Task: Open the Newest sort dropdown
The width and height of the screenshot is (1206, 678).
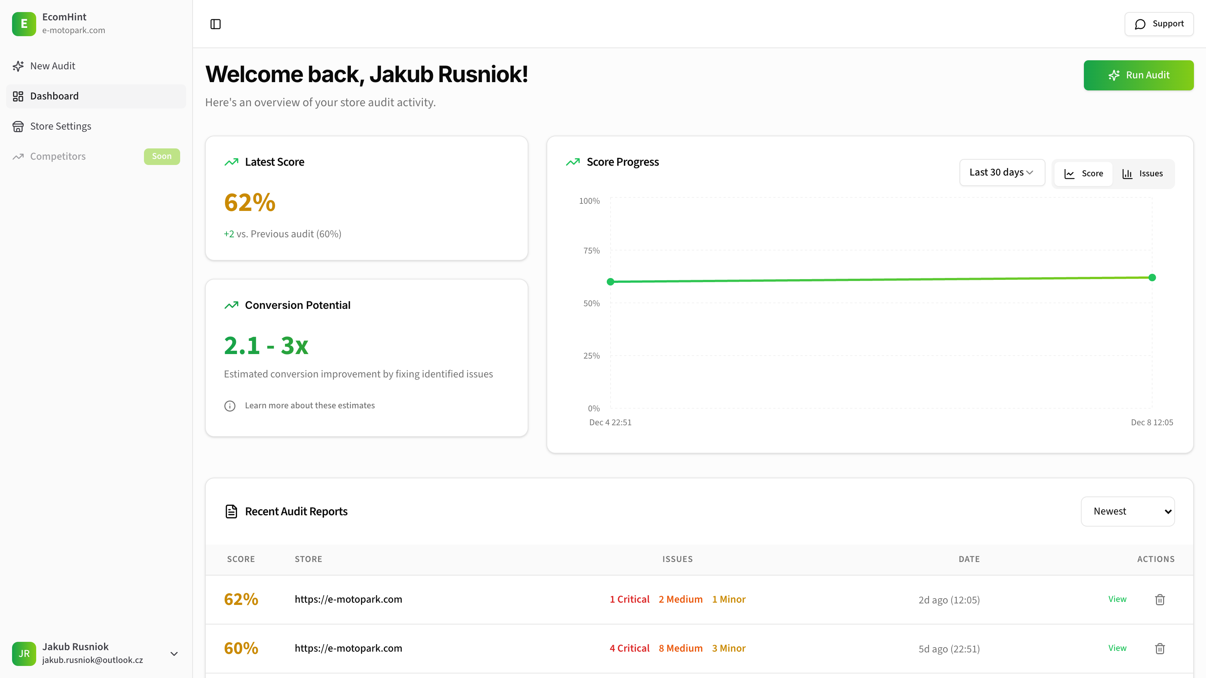Action: click(x=1127, y=512)
